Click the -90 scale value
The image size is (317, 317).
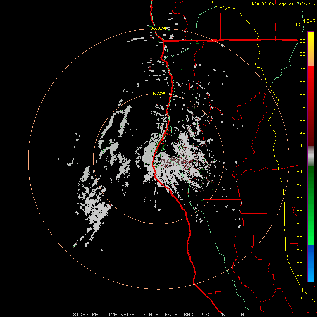click(301, 276)
